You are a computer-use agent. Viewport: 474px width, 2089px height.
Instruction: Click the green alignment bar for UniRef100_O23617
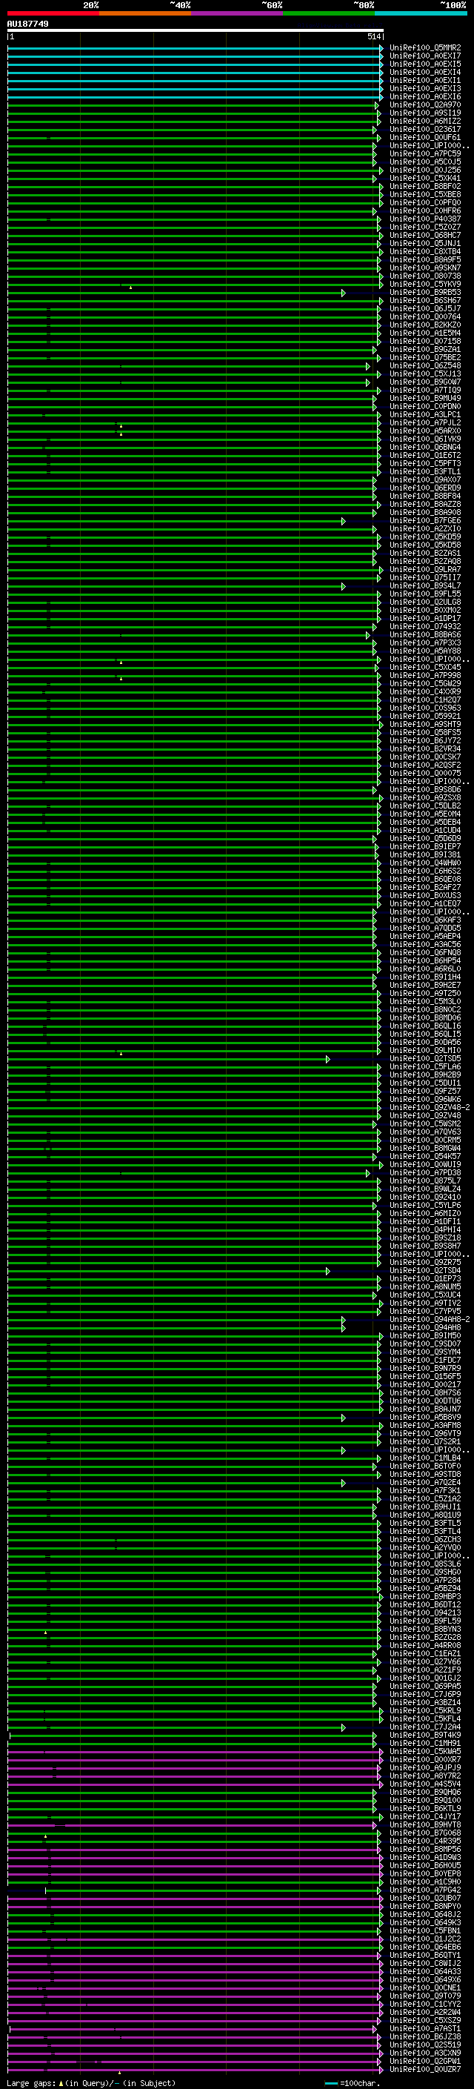(191, 130)
